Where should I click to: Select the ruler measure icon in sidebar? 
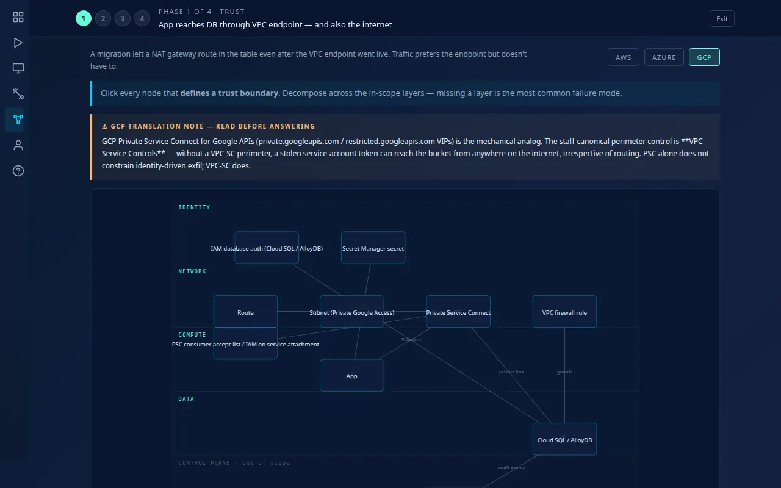pos(18,94)
